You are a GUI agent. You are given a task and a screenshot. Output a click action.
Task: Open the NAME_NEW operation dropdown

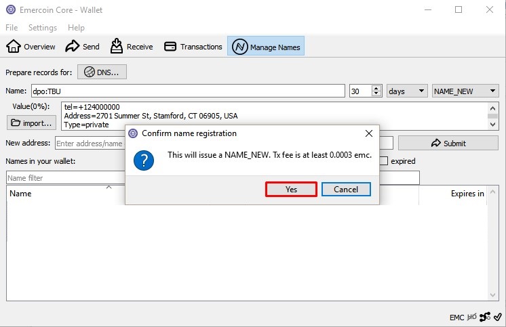coord(465,91)
